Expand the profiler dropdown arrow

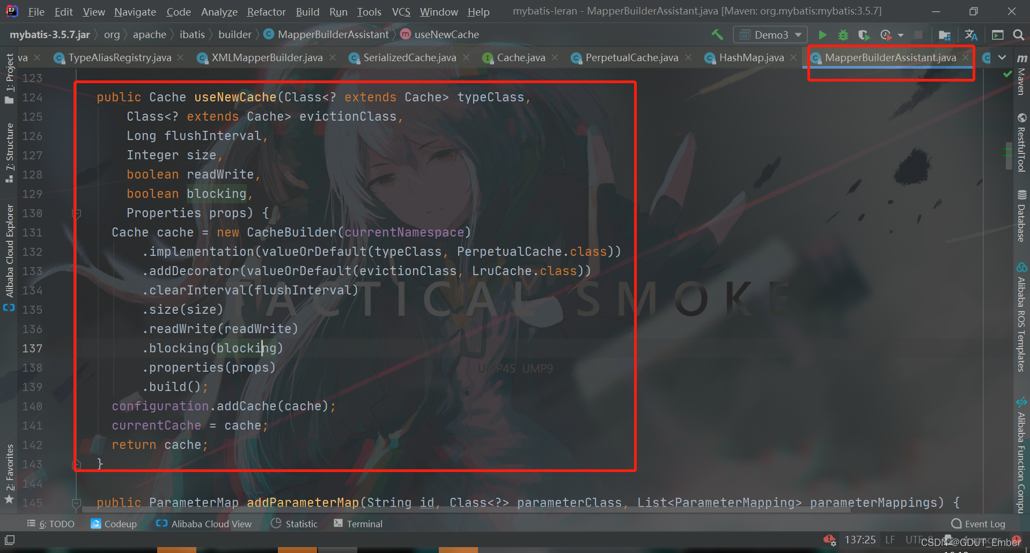tap(901, 35)
